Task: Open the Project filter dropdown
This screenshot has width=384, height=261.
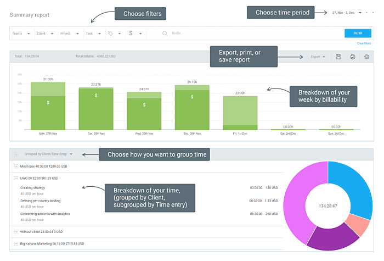Action: 70,34
